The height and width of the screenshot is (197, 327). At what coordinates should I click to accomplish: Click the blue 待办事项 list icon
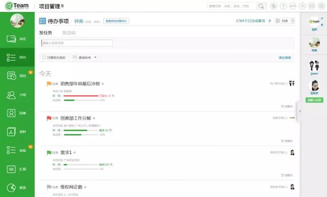[42, 21]
